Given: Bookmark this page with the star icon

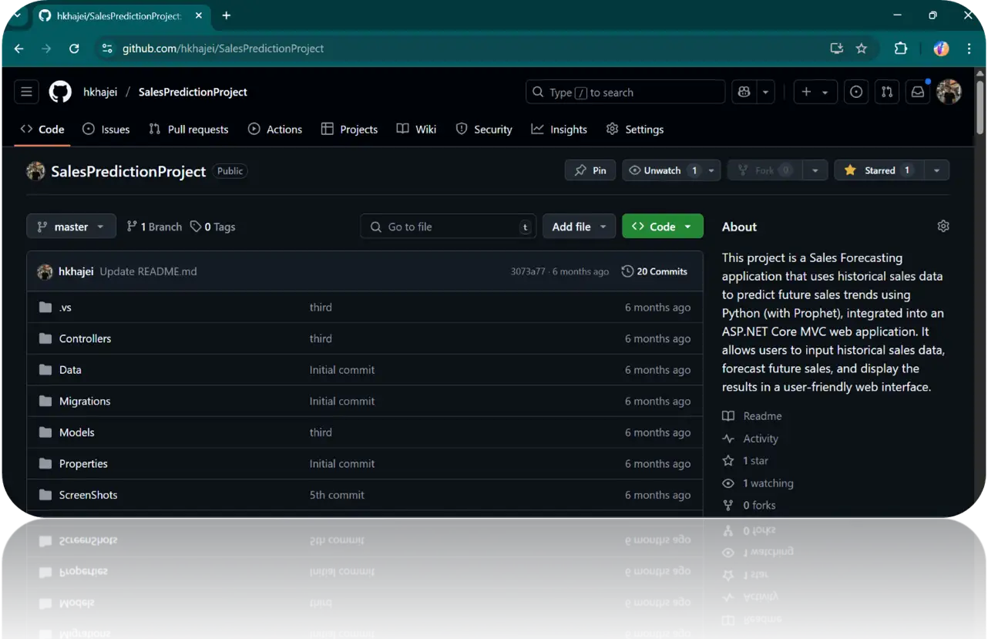Looking at the screenshot, I should (x=862, y=49).
